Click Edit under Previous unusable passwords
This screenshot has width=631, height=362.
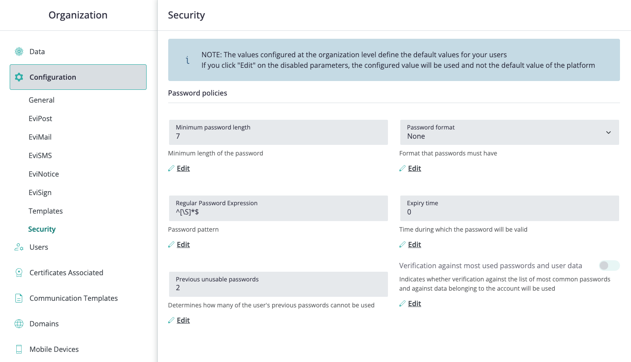point(183,320)
